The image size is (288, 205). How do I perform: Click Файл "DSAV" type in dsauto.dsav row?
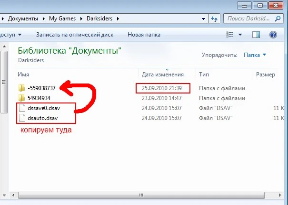point(216,118)
